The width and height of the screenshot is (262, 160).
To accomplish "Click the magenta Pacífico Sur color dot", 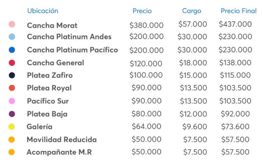I will 12,101.
